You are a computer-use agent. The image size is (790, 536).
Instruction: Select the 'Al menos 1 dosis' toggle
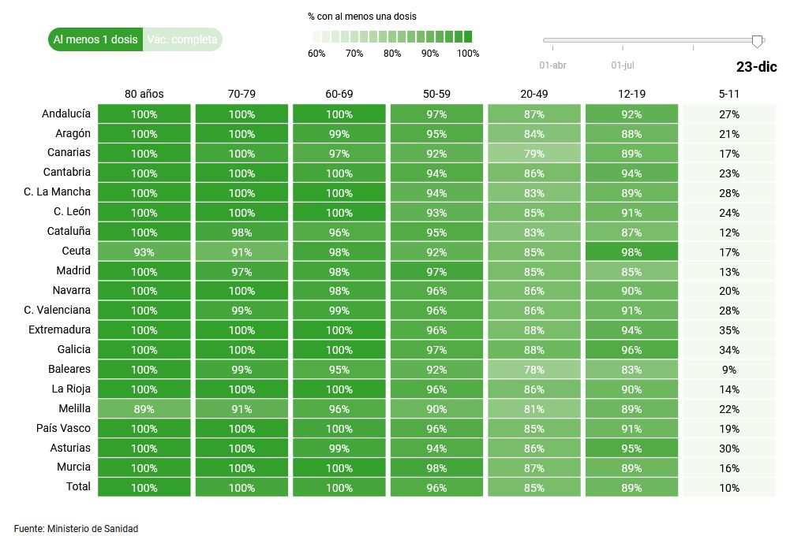(95, 39)
